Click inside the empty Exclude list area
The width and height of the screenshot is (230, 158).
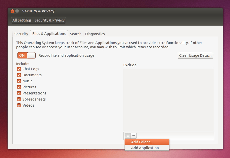pos(169,100)
